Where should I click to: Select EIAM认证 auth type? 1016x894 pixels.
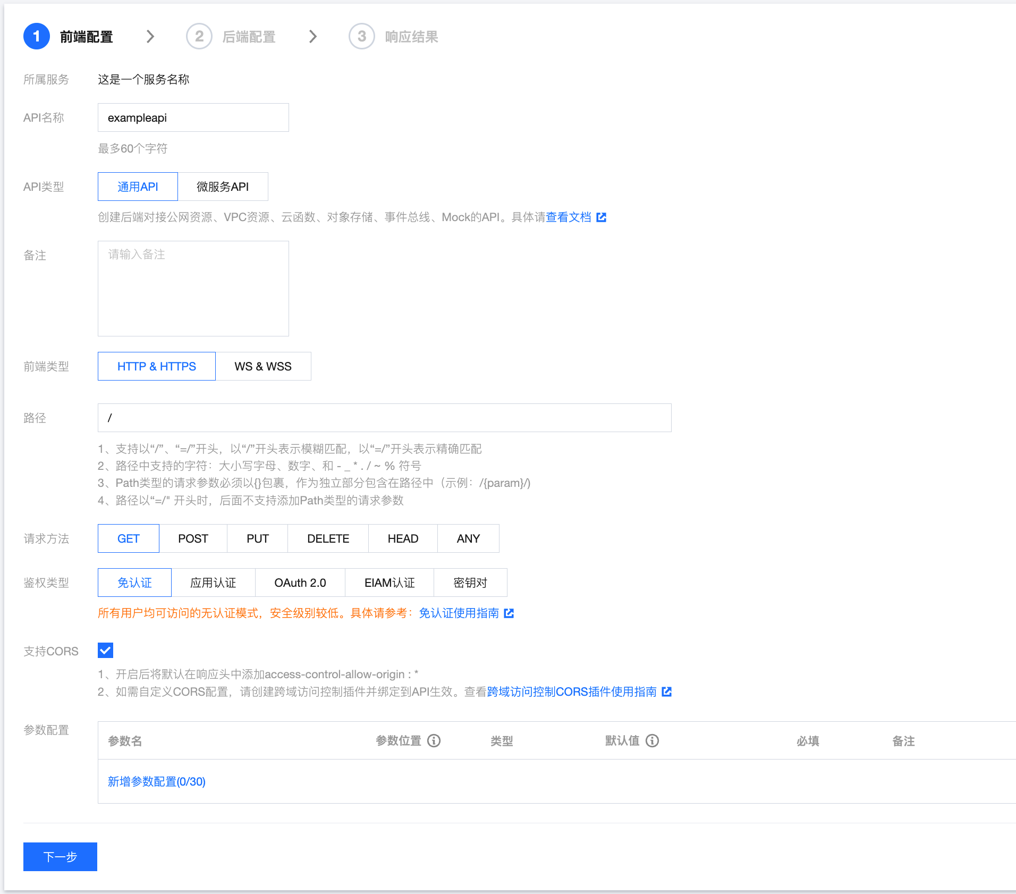[390, 583]
